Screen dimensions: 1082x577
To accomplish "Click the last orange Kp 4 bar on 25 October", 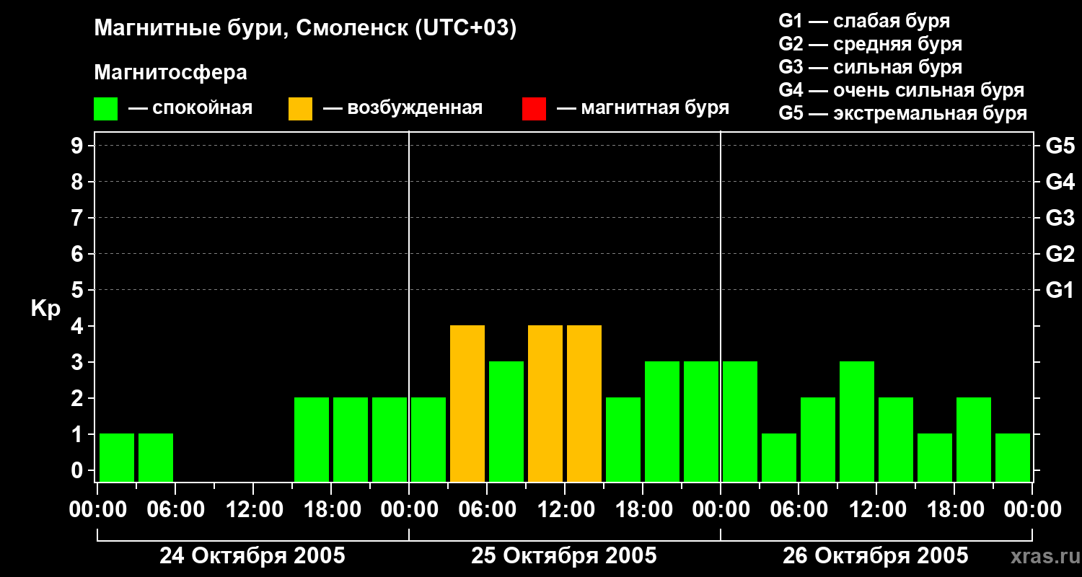I will point(584,403).
